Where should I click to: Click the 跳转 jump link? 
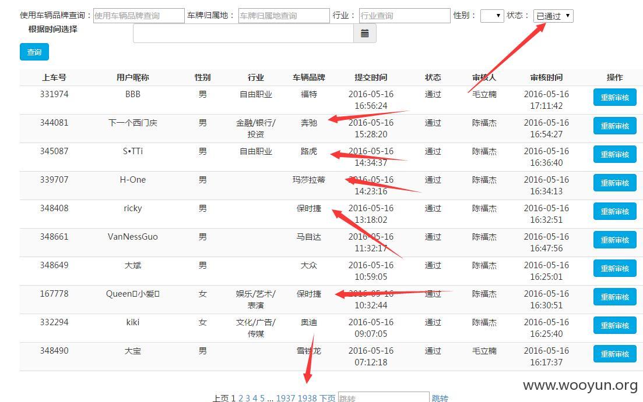(x=440, y=398)
